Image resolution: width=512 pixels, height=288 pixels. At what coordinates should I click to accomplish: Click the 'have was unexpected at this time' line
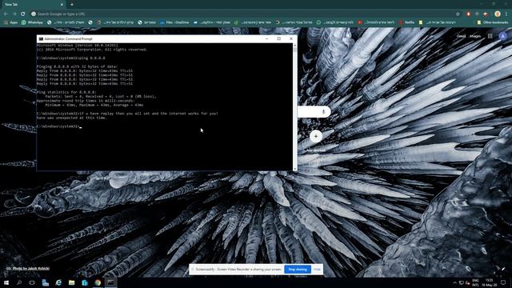click(x=71, y=118)
